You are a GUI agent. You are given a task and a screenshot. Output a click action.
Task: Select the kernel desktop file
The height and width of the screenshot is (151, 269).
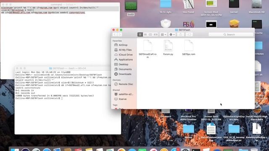coord(234,7)
